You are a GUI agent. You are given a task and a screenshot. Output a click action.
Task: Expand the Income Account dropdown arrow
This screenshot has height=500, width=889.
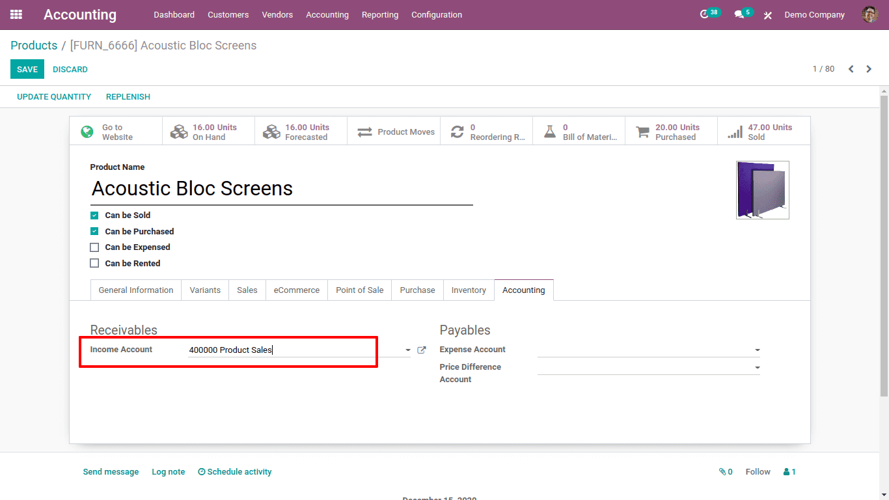[408, 350]
